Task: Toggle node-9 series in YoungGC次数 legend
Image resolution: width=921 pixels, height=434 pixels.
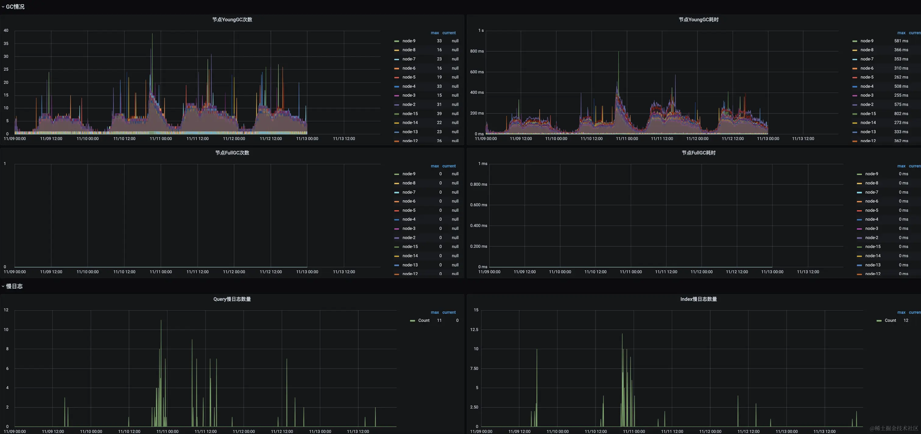Action: [409, 41]
